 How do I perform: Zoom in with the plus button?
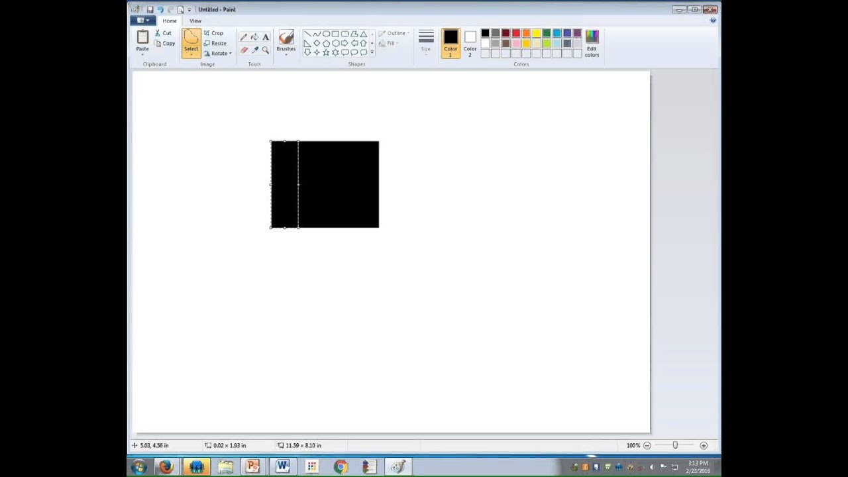704,445
